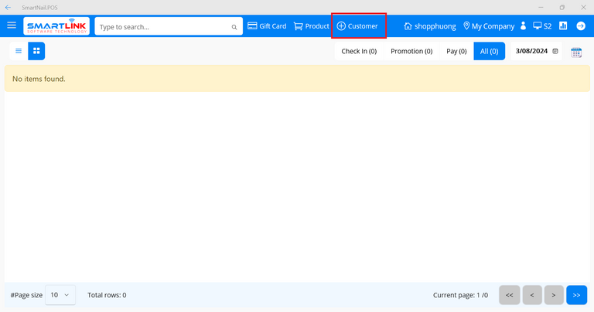Click the Gift Card button
The height and width of the screenshot is (312, 594).
[267, 26]
